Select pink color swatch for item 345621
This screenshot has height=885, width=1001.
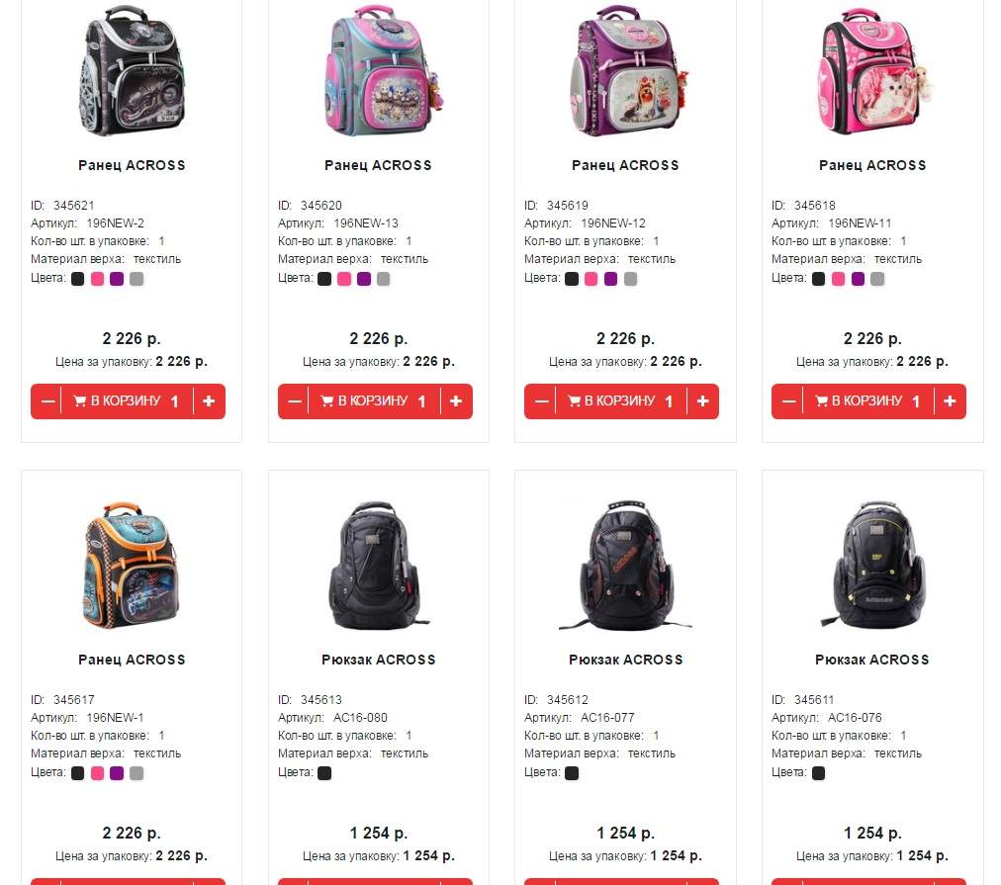[97, 279]
